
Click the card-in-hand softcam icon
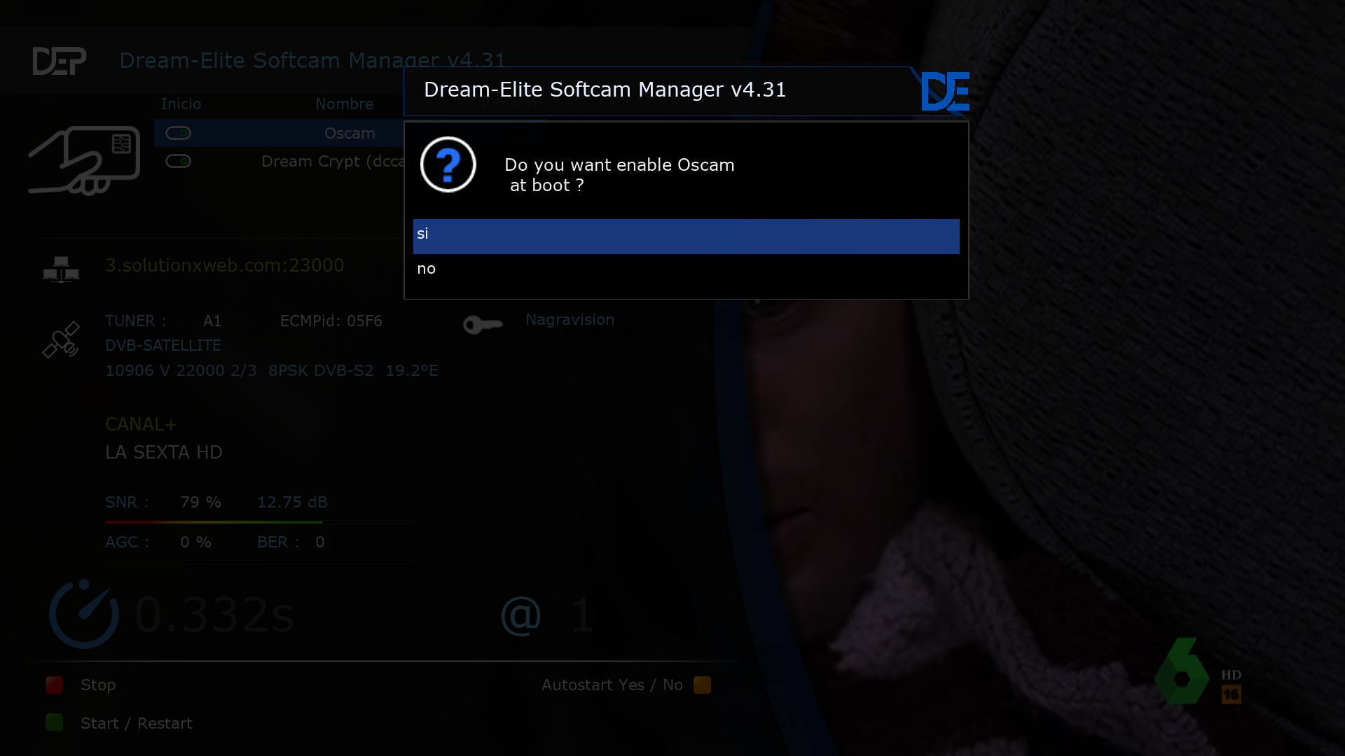point(84,160)
